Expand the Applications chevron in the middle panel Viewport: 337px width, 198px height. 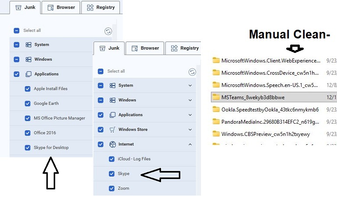(190, 115)
